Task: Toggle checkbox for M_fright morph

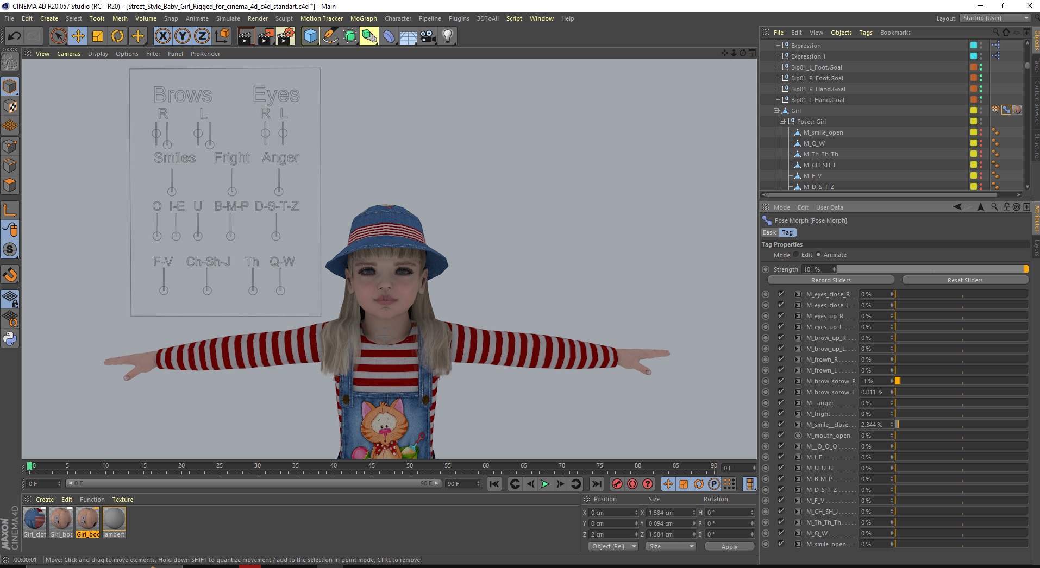Action: [781, 413]
